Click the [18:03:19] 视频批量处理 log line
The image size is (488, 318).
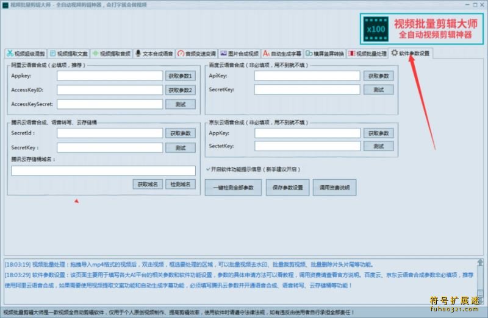[x=189, y=264]
